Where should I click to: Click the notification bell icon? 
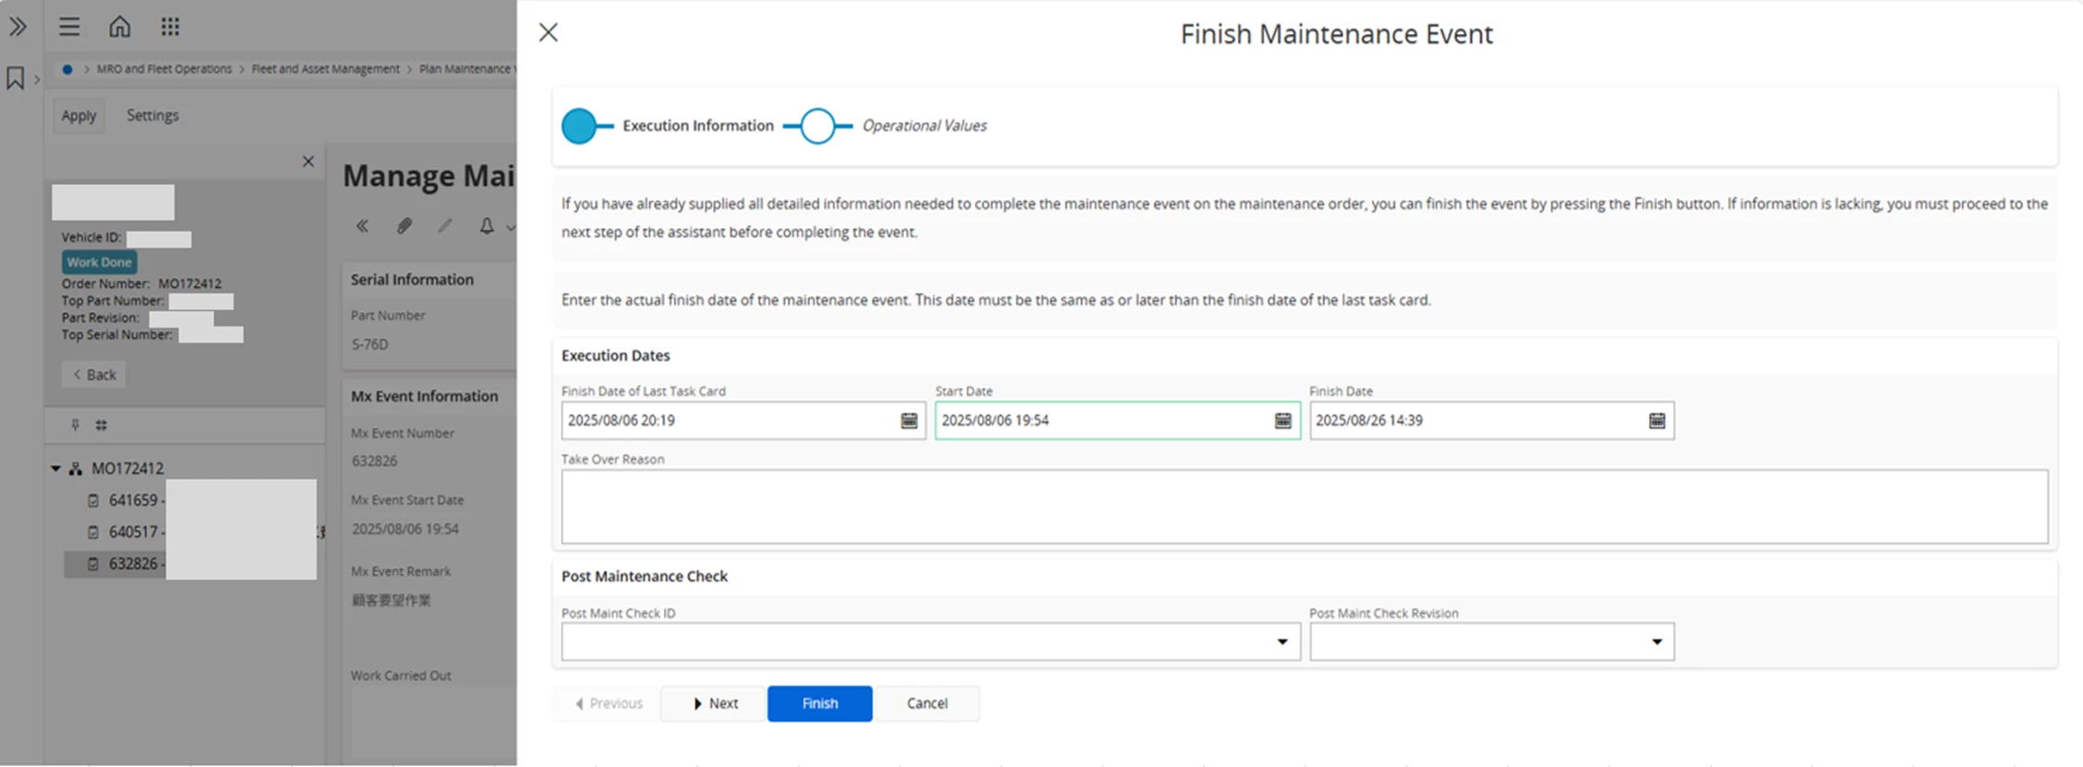pos(487,226)
